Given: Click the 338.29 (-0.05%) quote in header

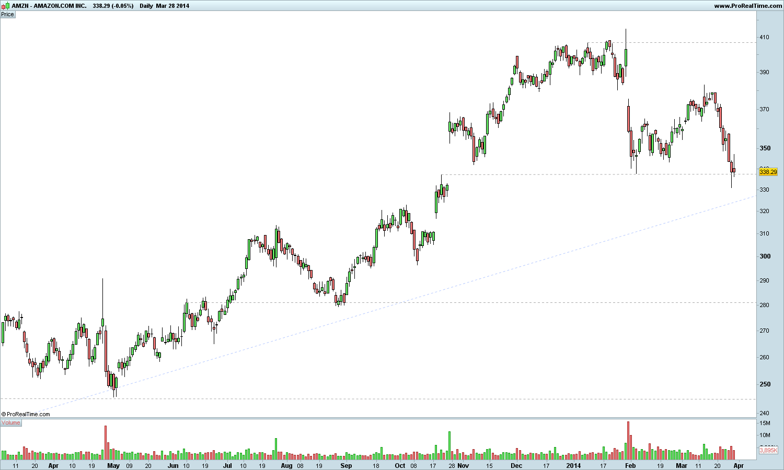Looking at the screenshot, I should tap(113, 6).
